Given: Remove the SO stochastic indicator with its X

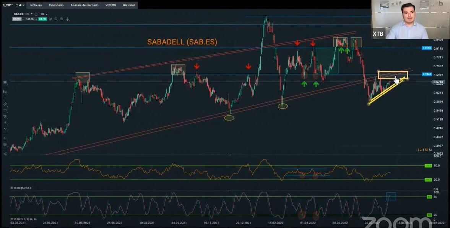Looking at the screenshot, I should (15, 219).
